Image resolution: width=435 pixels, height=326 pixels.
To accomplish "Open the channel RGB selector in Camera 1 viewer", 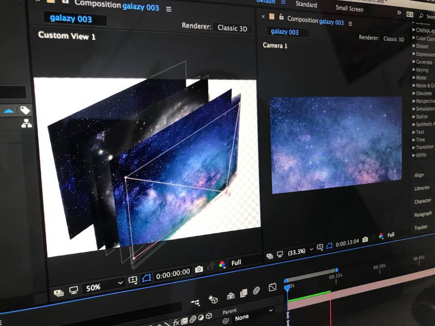I will (x=381, y=236).
